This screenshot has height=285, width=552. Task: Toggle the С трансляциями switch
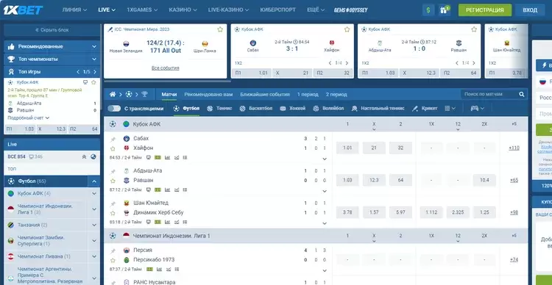[x=114, y=109]
